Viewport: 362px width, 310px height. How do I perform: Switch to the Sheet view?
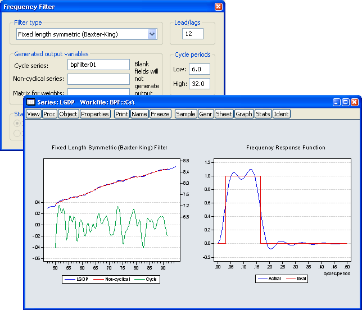tap(224, 114)
